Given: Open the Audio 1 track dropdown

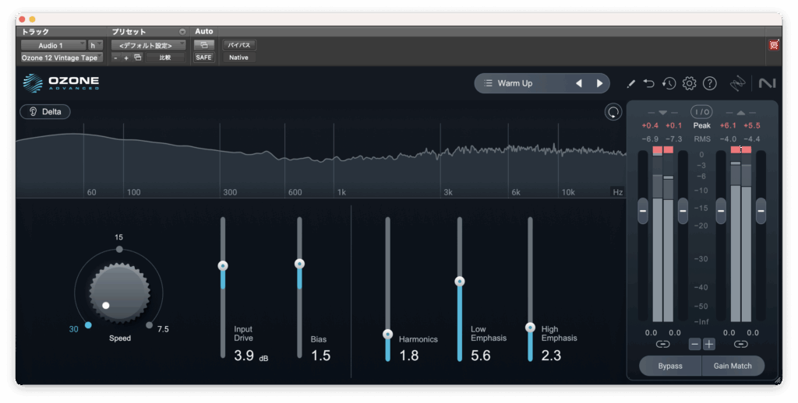Looking at the screenshot, I should [x=53, y=45].
